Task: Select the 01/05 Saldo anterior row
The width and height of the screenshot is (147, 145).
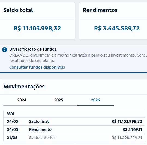Action: (x=74, y=138)
